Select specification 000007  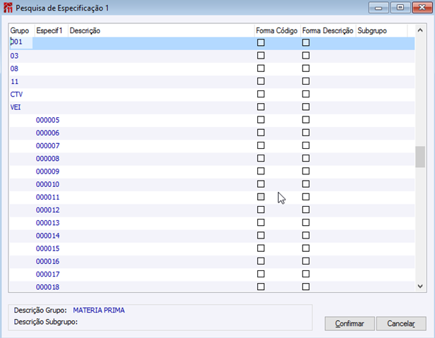[x=48, y=146]
